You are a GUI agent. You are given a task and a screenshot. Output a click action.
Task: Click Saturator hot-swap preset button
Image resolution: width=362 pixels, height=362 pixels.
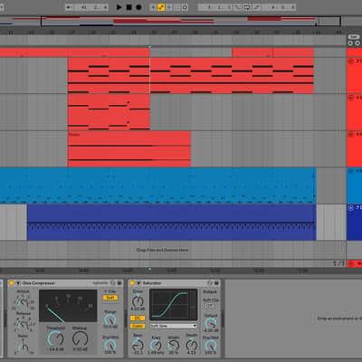coord(210,283)
